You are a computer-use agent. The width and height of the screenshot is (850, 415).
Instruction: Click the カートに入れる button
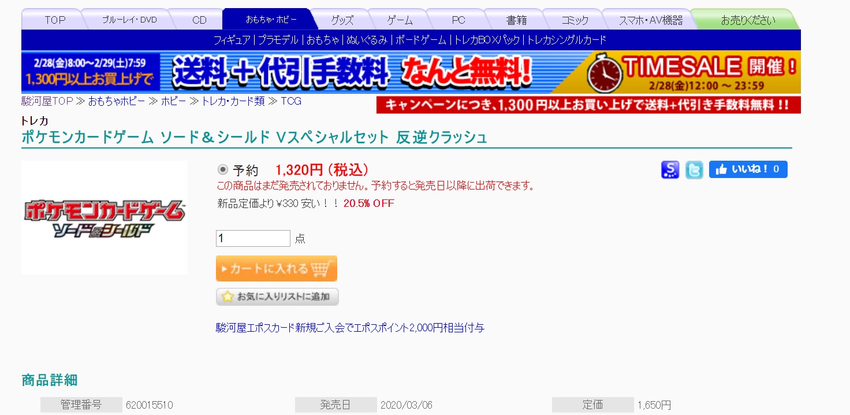tap(277, 268)
